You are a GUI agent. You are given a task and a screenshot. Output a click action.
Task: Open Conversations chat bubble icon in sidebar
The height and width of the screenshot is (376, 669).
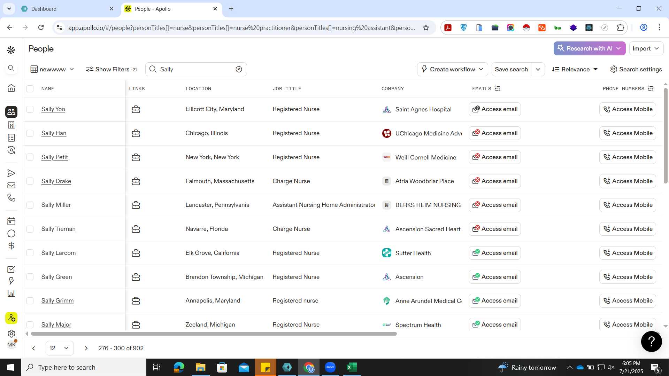point(11,234)
